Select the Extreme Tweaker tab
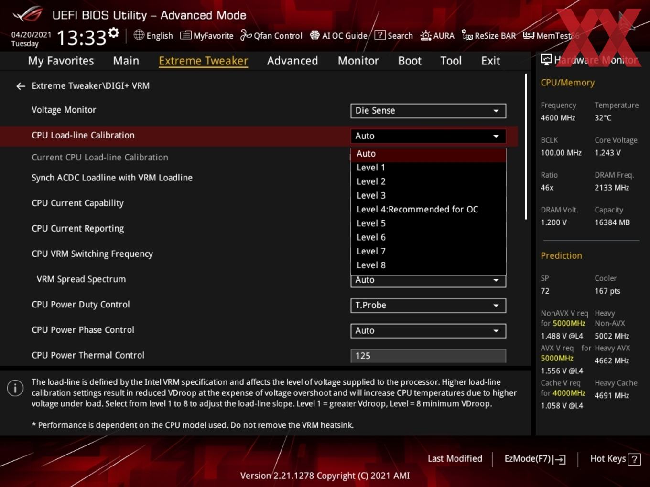The width and height of the screenshot is (650, 487). coord(203,61)
